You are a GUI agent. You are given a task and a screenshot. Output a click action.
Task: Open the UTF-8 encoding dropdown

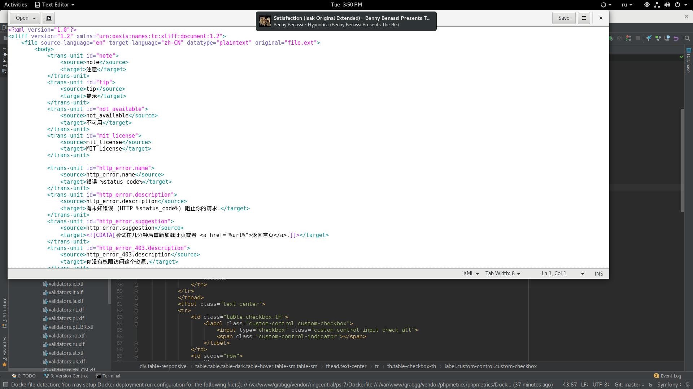[x=601, y=385]
